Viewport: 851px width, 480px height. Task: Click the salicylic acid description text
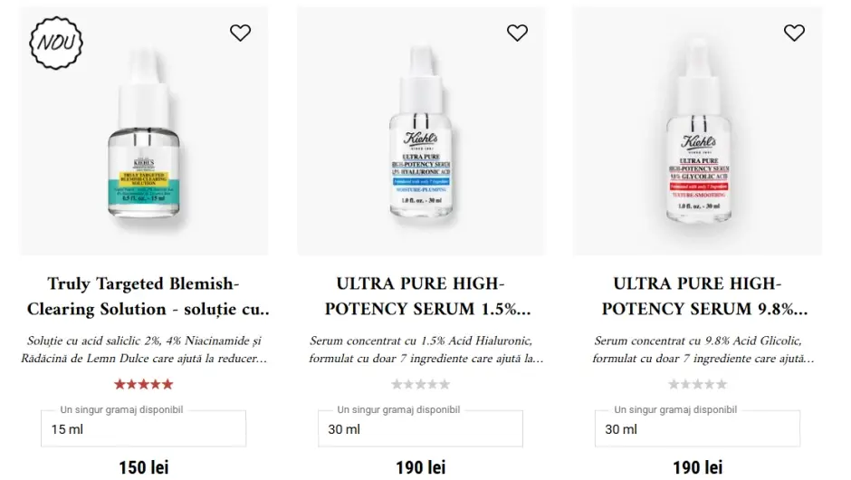pyautogui.click(x=144, y=350)
